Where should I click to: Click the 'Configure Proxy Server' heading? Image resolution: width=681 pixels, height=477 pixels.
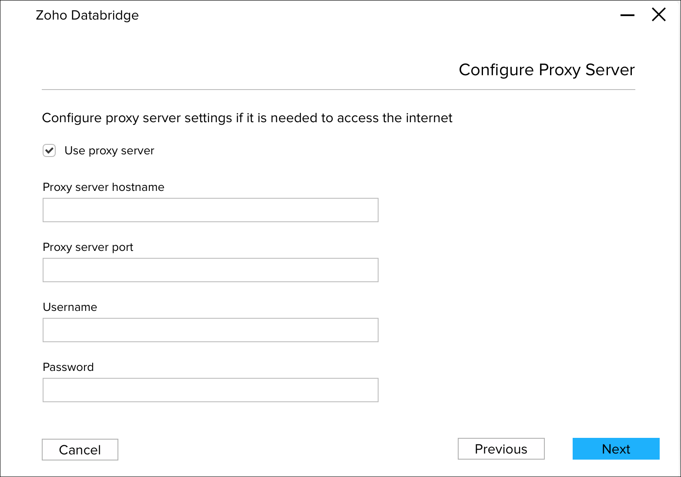click(547, 70)
